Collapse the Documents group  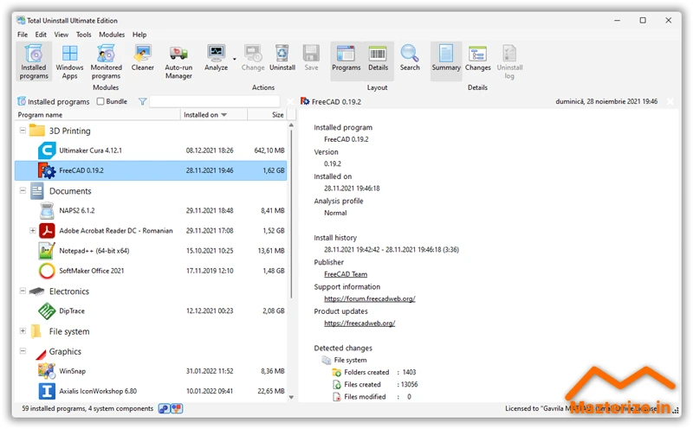(23, 190)
